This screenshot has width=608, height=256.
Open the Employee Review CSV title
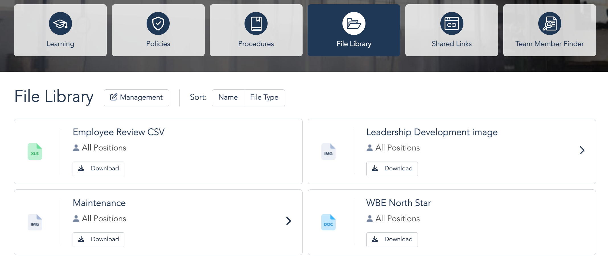tap(119, 132)
